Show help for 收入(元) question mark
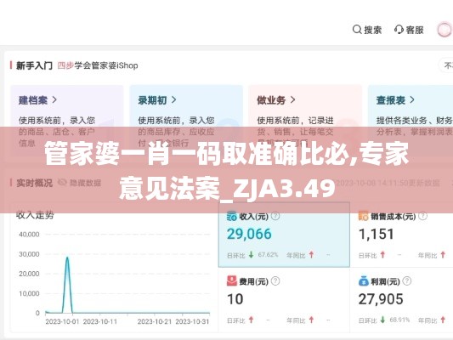This screenshot has height=340, width=453. coord(275,216)
